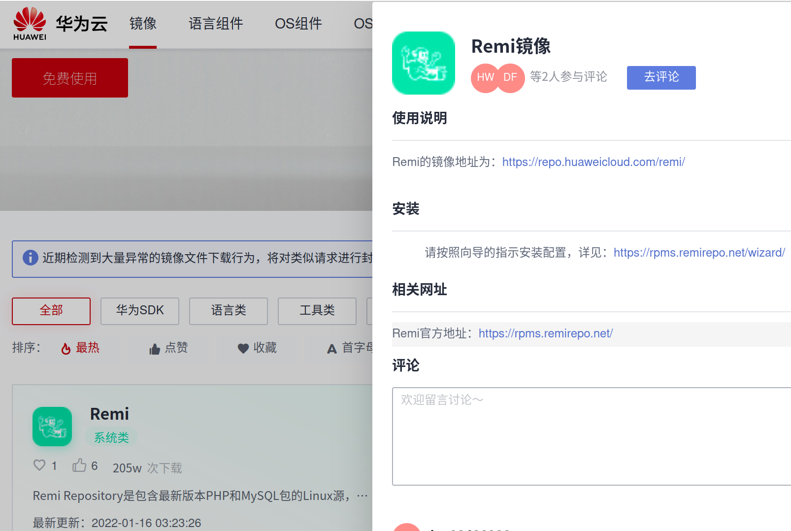Screen dimensions: 791x531
Task: Click the 使用说明 heading
Action: pyautogui.click(x=420, y=118)
